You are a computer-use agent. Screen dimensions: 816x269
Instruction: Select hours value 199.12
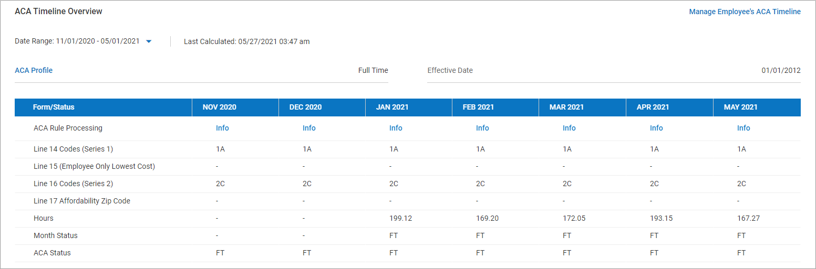tap(400, 218)
